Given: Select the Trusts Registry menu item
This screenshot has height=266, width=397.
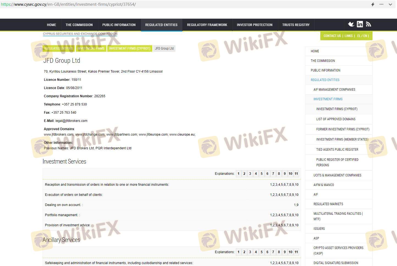Looking at the screenshot, I should pos(296,25).
